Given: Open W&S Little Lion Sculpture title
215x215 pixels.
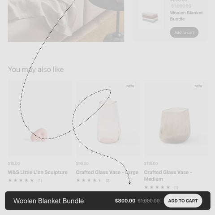Looking at the screenshot, I should click(x=38, y=172).
